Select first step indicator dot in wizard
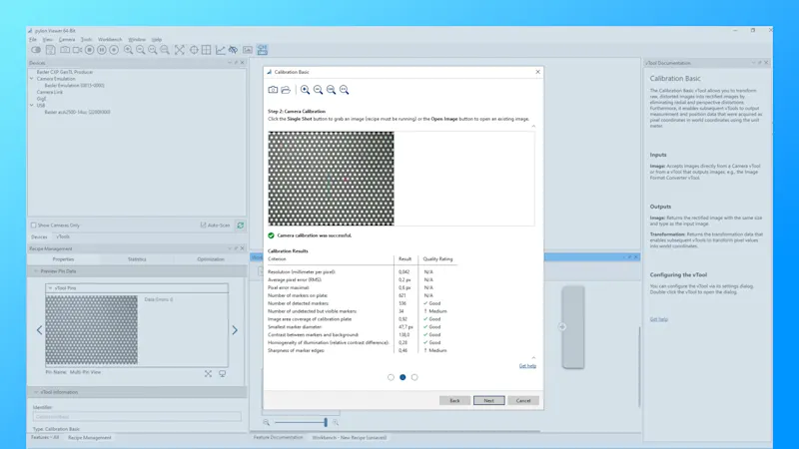This screenshot has width=799, height=449. [391, 377]
